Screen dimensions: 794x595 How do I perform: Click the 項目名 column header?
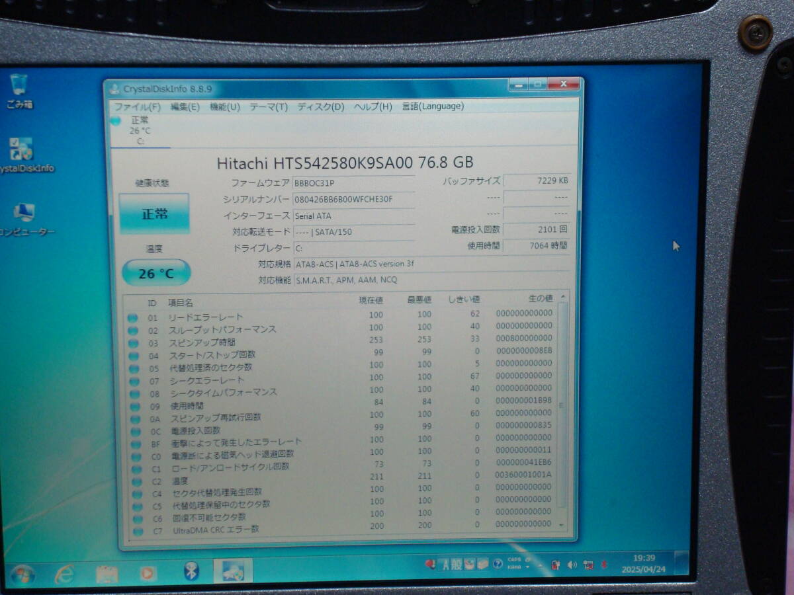(180, 303)
